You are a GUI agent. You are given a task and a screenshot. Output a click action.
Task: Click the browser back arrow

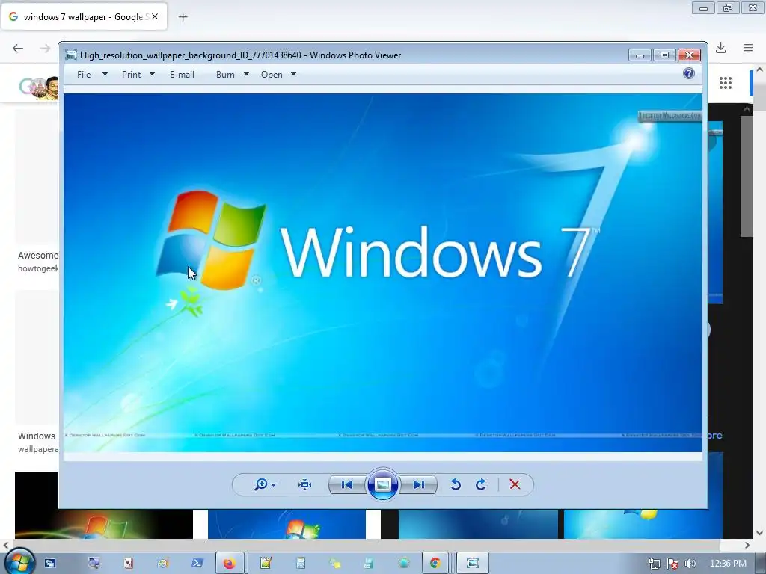(18, 48)
